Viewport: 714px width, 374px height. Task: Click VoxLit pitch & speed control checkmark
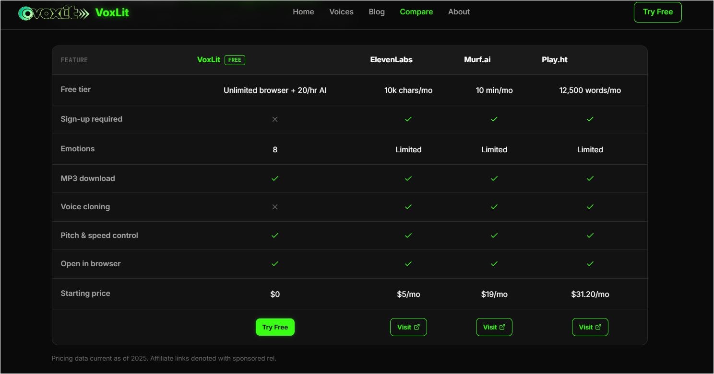tap(275, 236)
